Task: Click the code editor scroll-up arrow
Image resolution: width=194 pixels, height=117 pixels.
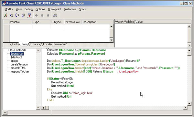Action: (189, 50)
